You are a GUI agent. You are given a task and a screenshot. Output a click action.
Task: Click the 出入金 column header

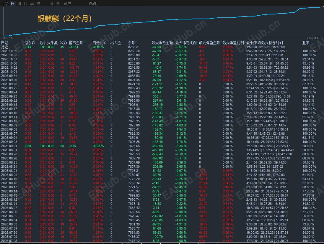115,43
